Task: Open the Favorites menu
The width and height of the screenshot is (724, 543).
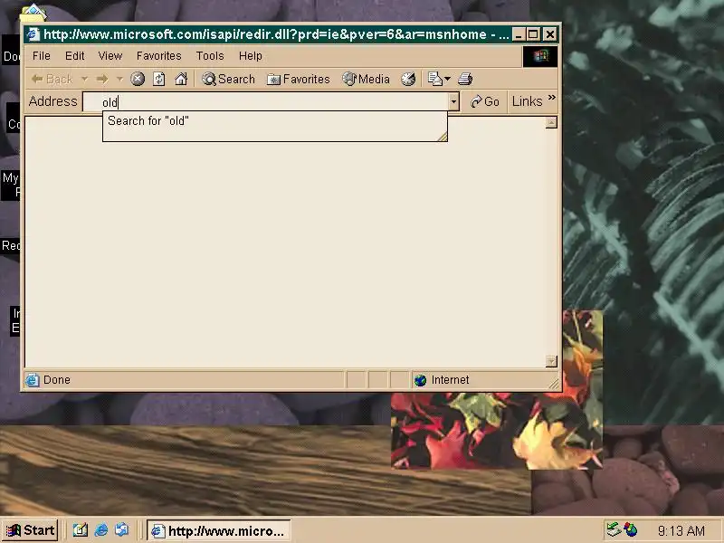Action: [159, 56]
